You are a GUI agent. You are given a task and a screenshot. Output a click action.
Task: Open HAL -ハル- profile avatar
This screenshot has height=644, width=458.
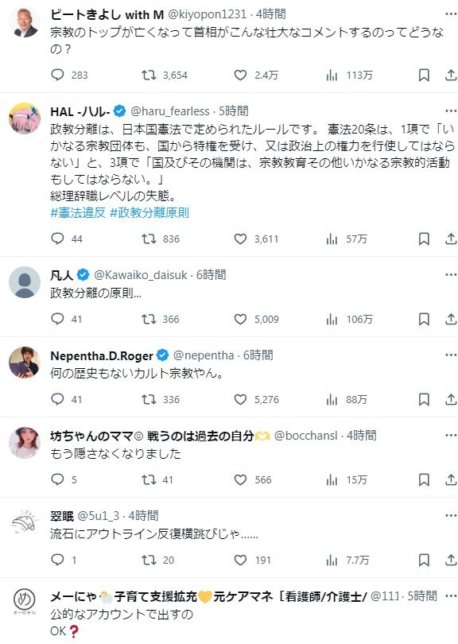[25, 118]
